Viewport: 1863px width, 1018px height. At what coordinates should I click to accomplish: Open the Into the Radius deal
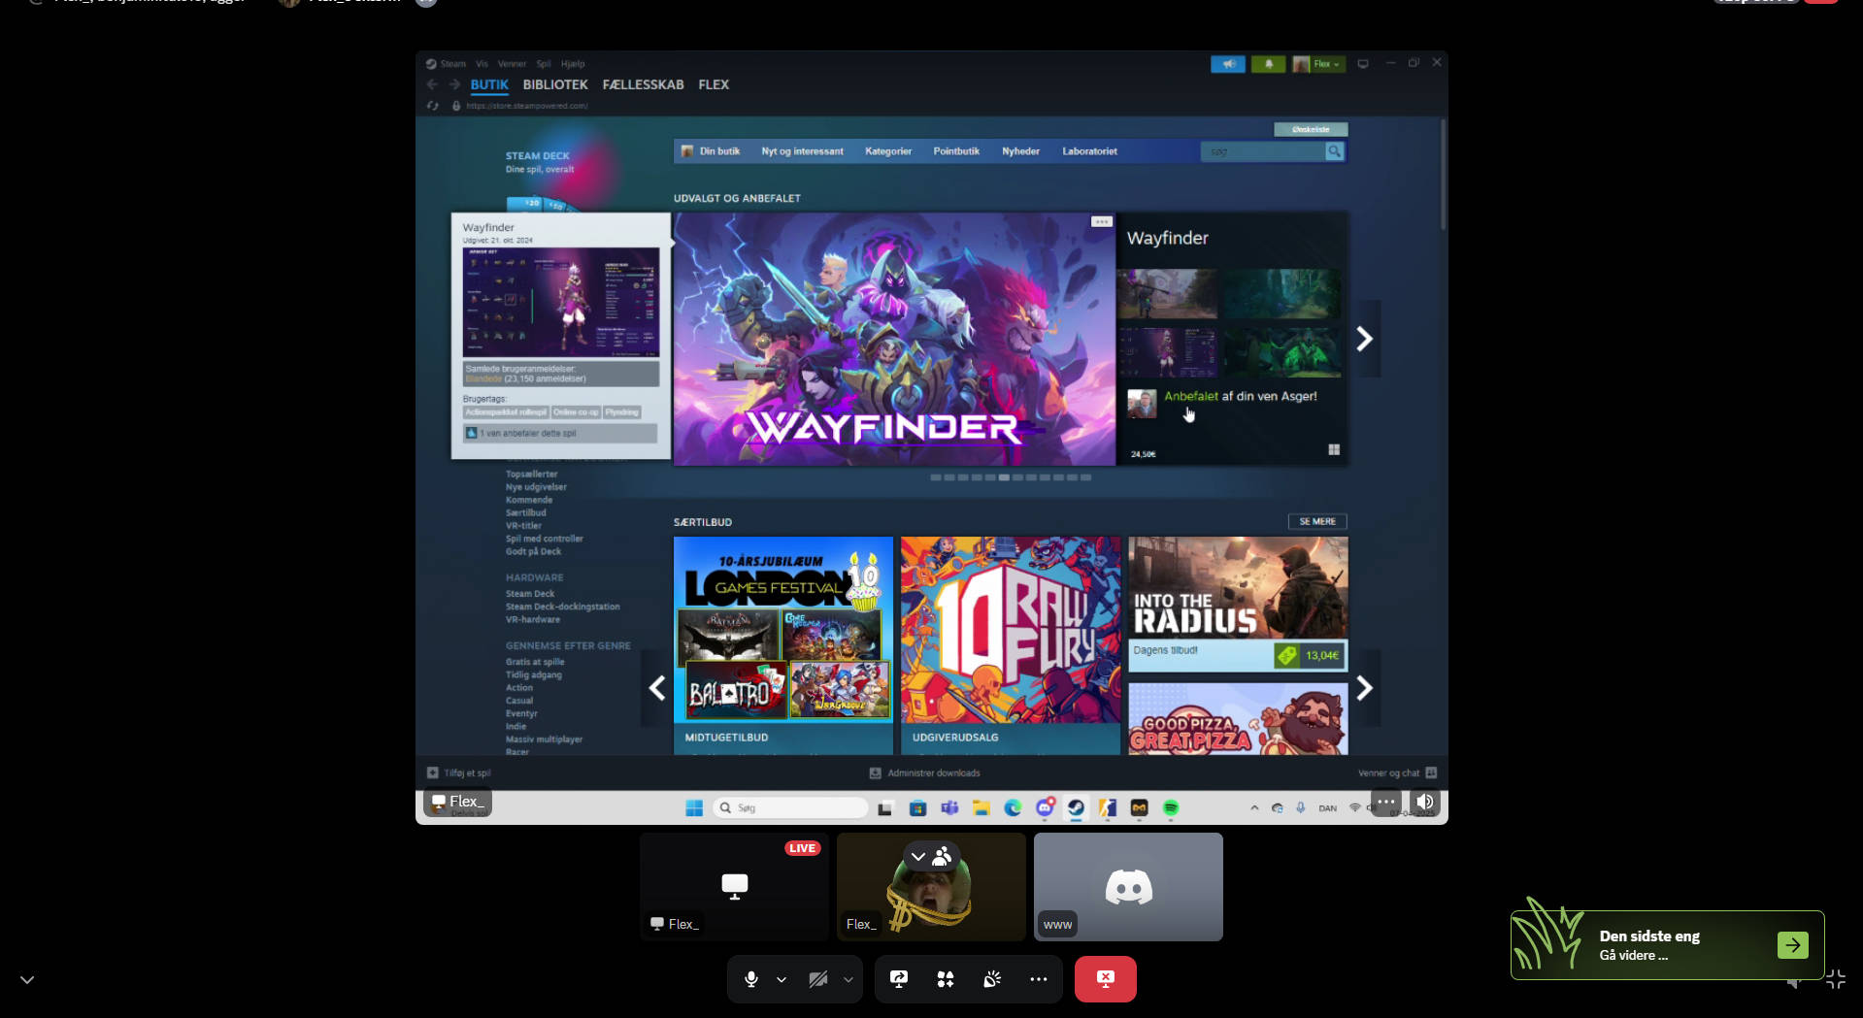pyautogui.click(x=1238, y=604)
